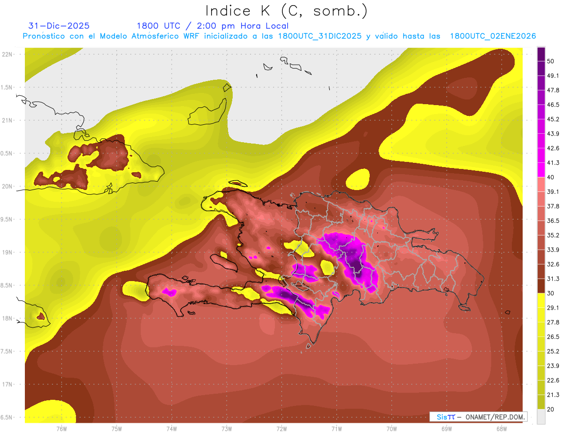Viewport: 563px width, 435px height.
Task: Click the '27.8' colorbar label
Action: click(x=553, y=322)
